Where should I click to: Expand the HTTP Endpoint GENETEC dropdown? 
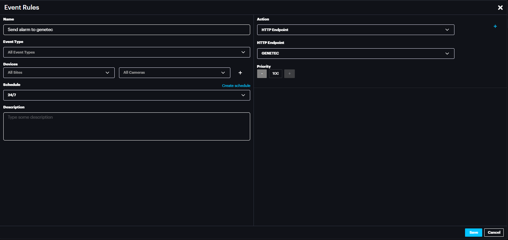coord(355,54)
